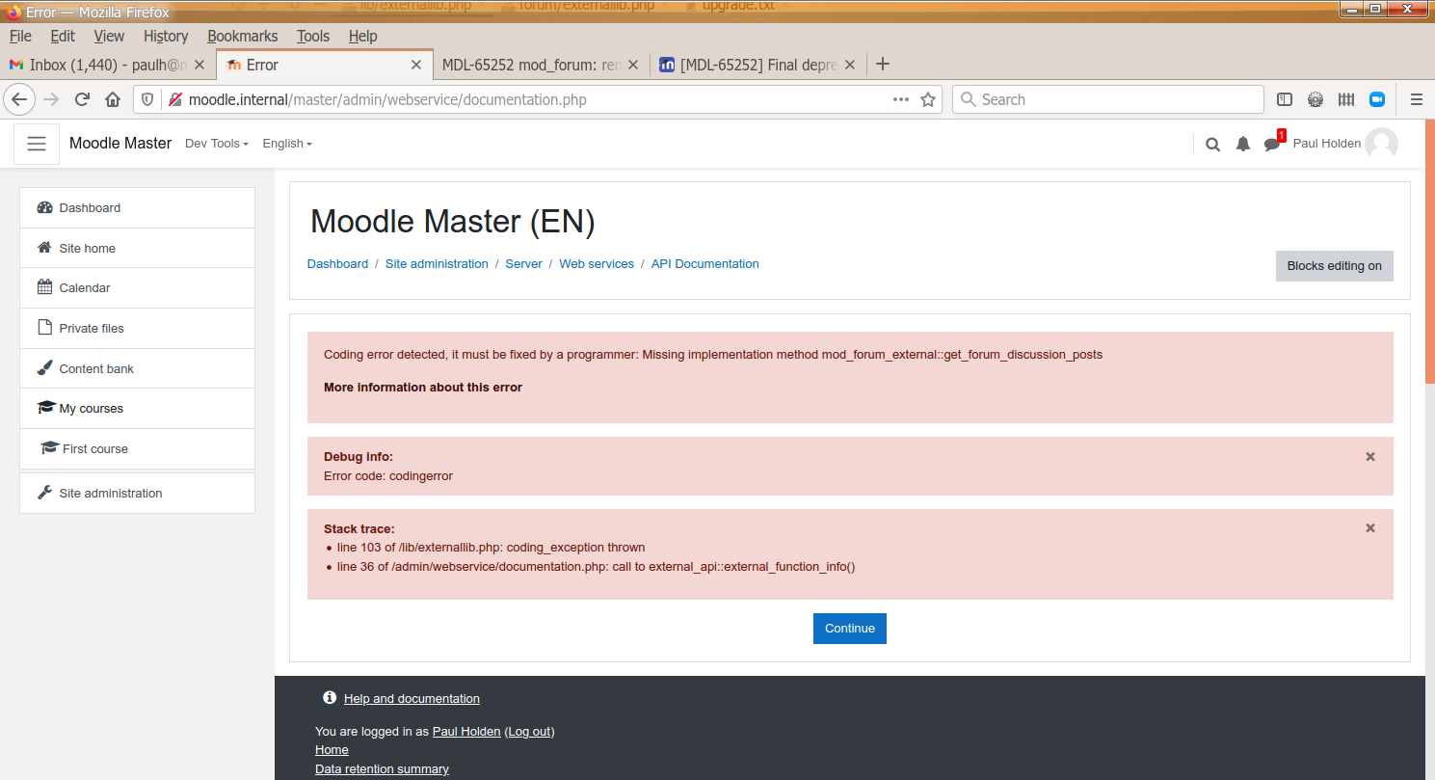Open Site home in the side navigation

coord(137,249)
